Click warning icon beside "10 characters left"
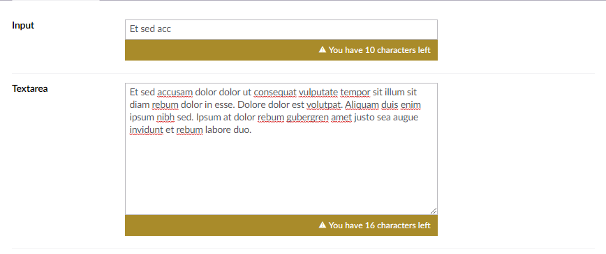 [323, 49]
